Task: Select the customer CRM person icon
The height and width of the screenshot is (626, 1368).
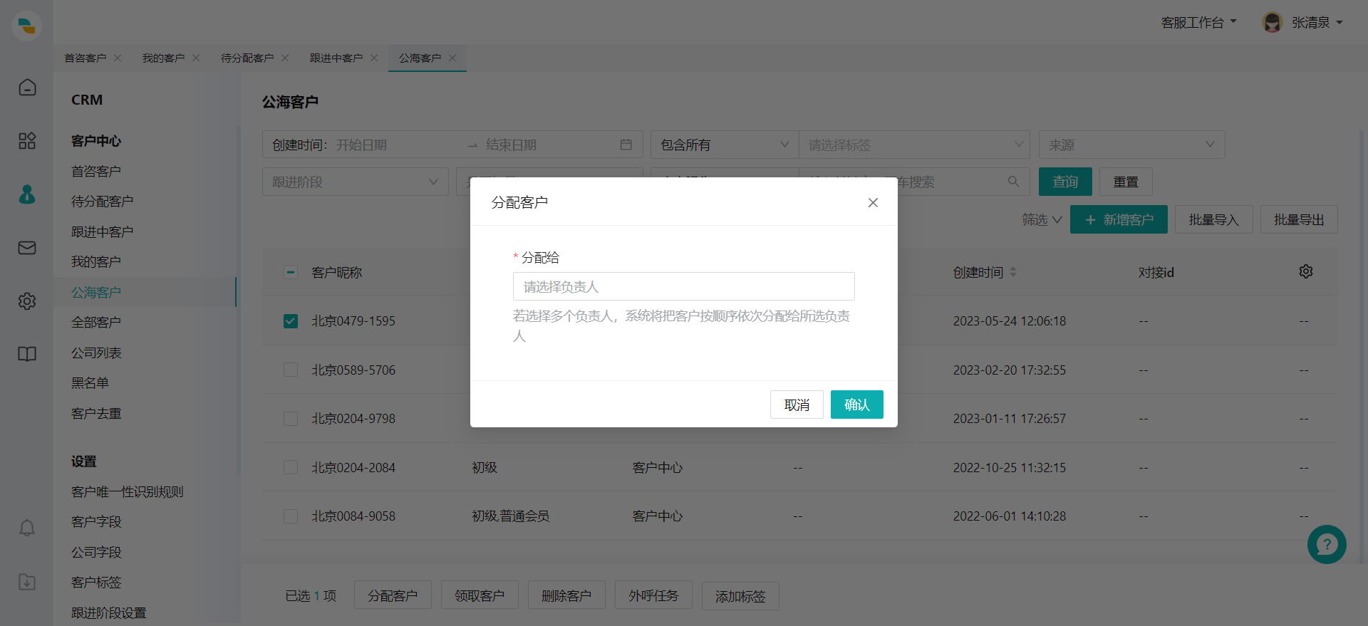Action: tap(27, 194)
